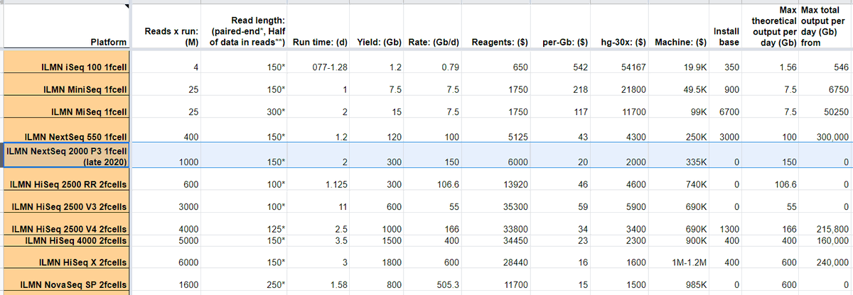The width and height of the screenshot is (853, 295).
Task: Select the 33800 reagents cell
Action: coord(497,226)
